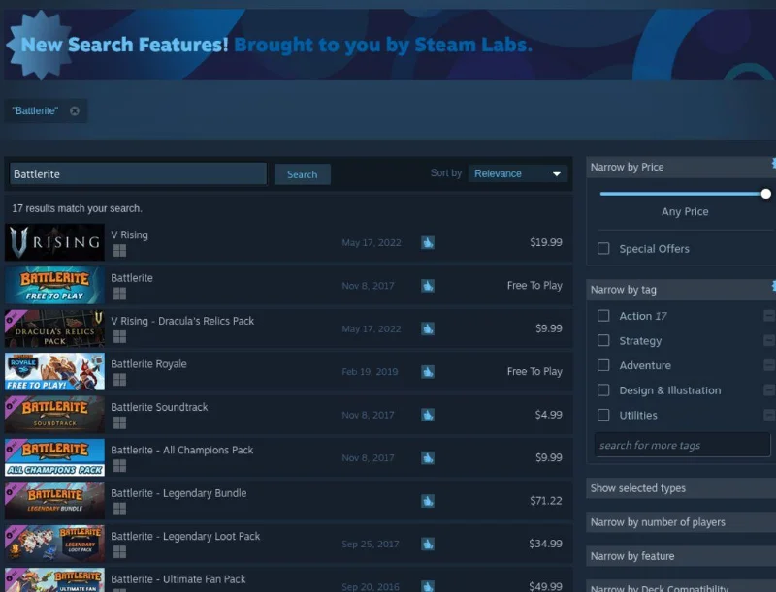
Task: Check the Utilities tag filter
Action: pos(603,415)
